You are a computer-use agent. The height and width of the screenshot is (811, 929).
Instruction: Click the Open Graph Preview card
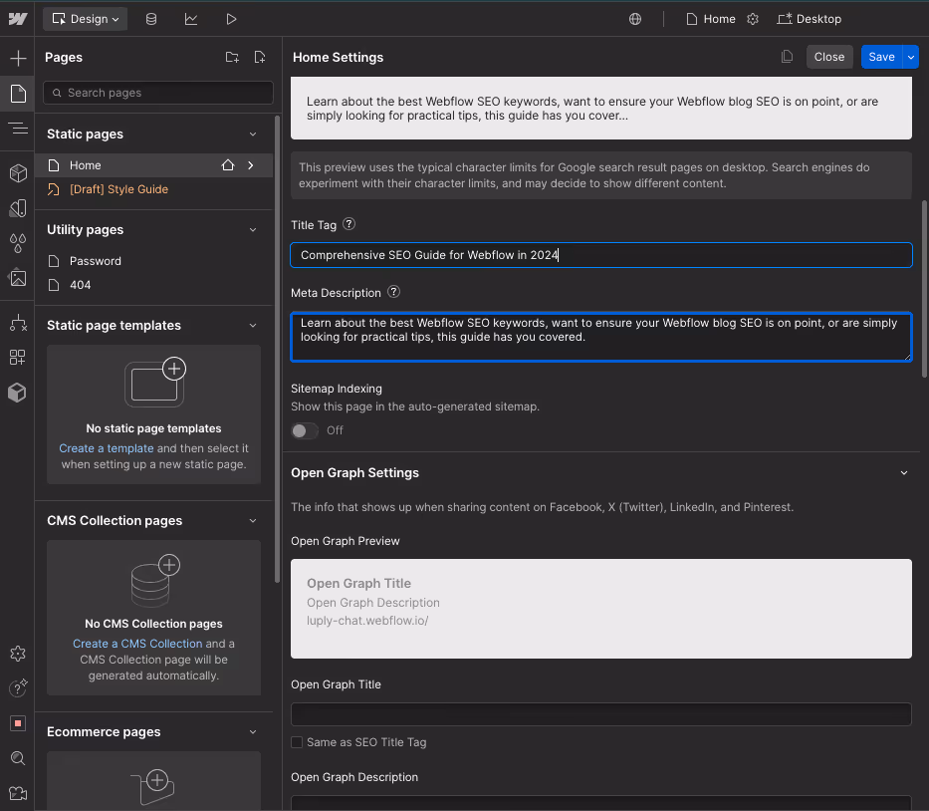click(x=600, y=609)
